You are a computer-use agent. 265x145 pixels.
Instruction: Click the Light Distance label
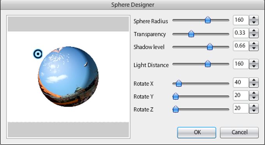coord(151,65)
